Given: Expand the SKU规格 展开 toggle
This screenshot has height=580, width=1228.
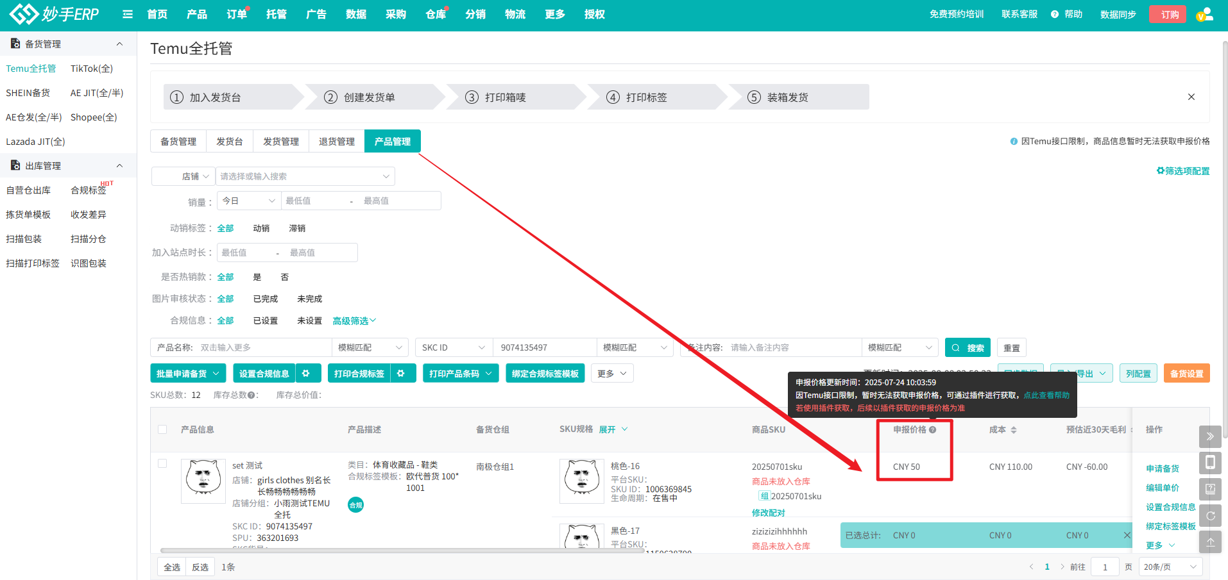Looking at the screenshot, I should pyautogui.click(x=613, y=429).
